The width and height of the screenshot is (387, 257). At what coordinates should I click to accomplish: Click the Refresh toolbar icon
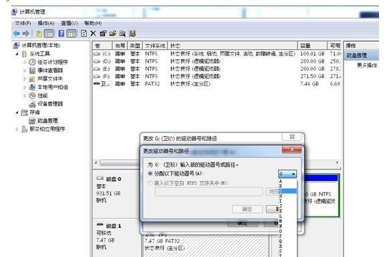tap(84, 33)
